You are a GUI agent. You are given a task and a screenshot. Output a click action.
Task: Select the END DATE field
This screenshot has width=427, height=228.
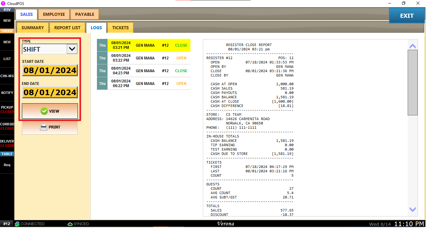click(x=50, y=92)
